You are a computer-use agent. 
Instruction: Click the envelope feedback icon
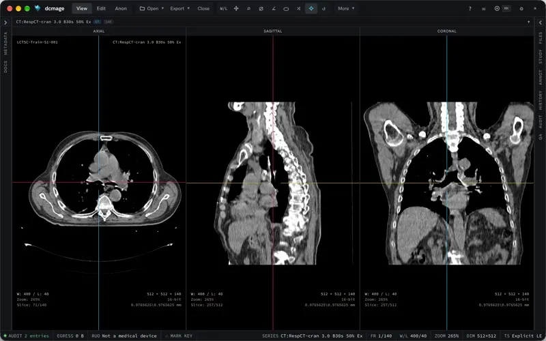(483, 9)
